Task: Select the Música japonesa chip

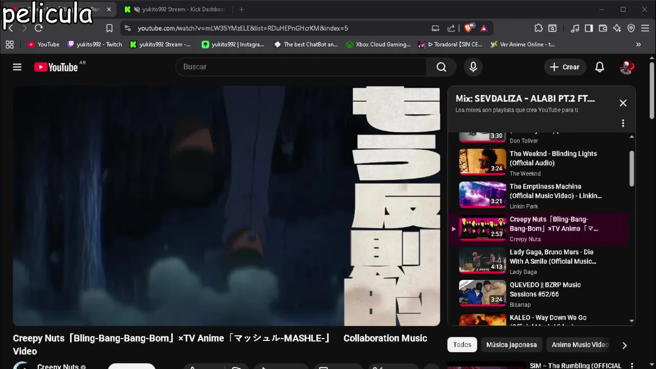Action: pos(511,345)
